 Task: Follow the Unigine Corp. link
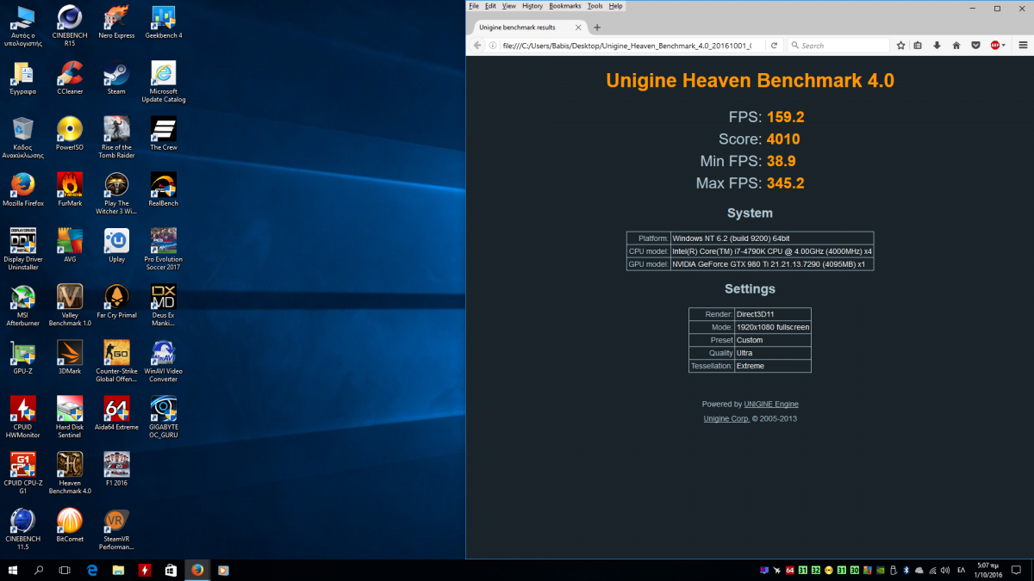(726, 419)
